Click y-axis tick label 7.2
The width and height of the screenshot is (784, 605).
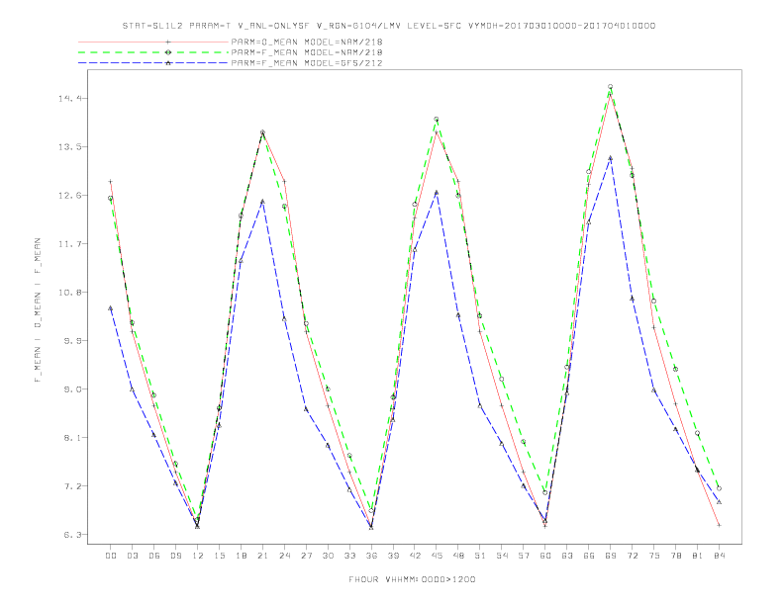pos(72,485)
